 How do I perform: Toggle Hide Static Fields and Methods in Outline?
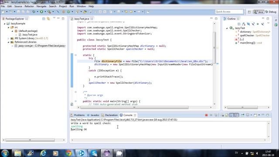pos(253,24)
